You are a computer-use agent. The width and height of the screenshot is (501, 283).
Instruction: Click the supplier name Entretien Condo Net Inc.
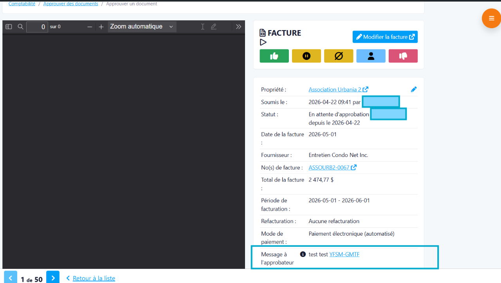[338, 155]
